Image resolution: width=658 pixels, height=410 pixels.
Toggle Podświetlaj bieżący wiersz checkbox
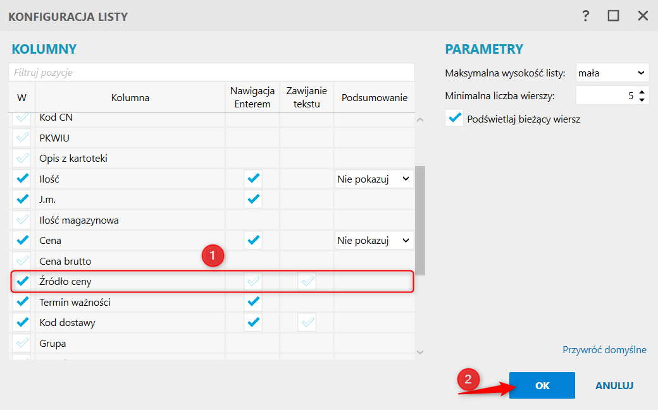pyautogui.click(x=454, y=119)
